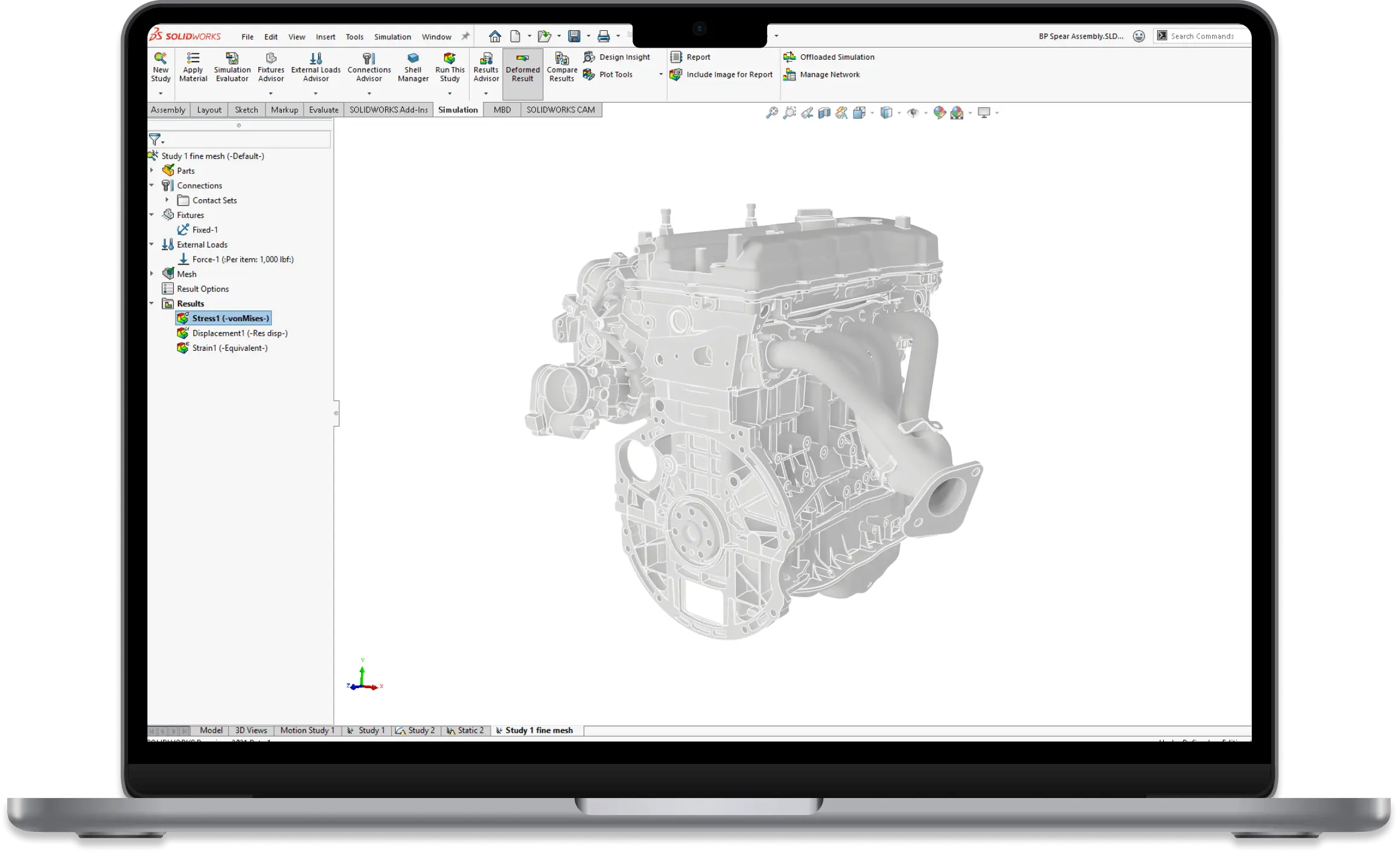This screenshot has width=1398, height=853.
Task: Collapse the Connections tree node
Action: [152, 185]
